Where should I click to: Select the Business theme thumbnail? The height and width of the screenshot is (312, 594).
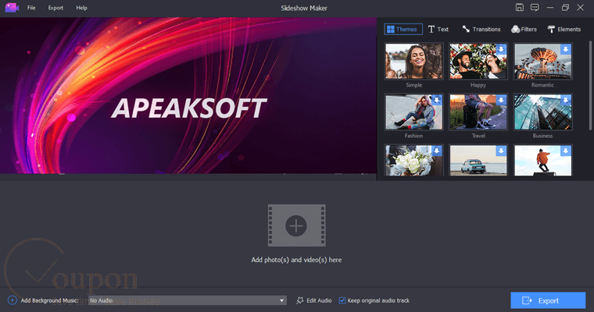coord(542,112)
